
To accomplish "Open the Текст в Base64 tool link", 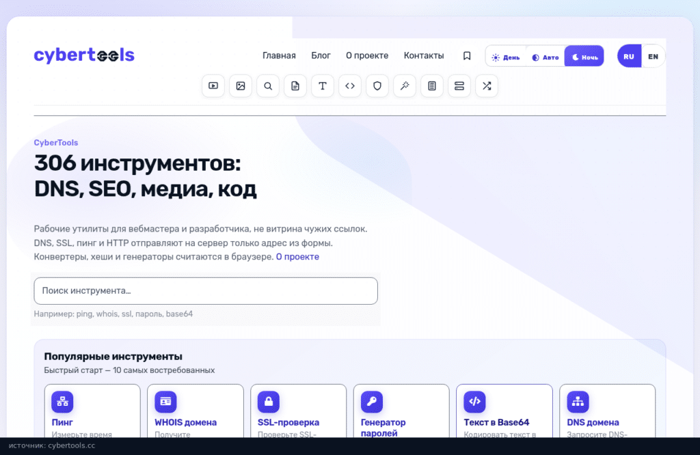I will tap(496, 422).
